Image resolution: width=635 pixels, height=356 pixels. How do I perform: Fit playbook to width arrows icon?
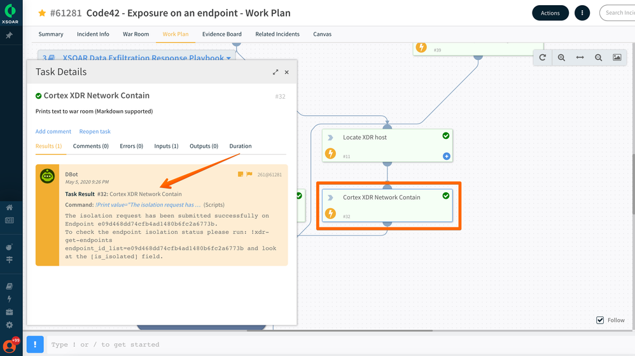[x=580, y=57]
